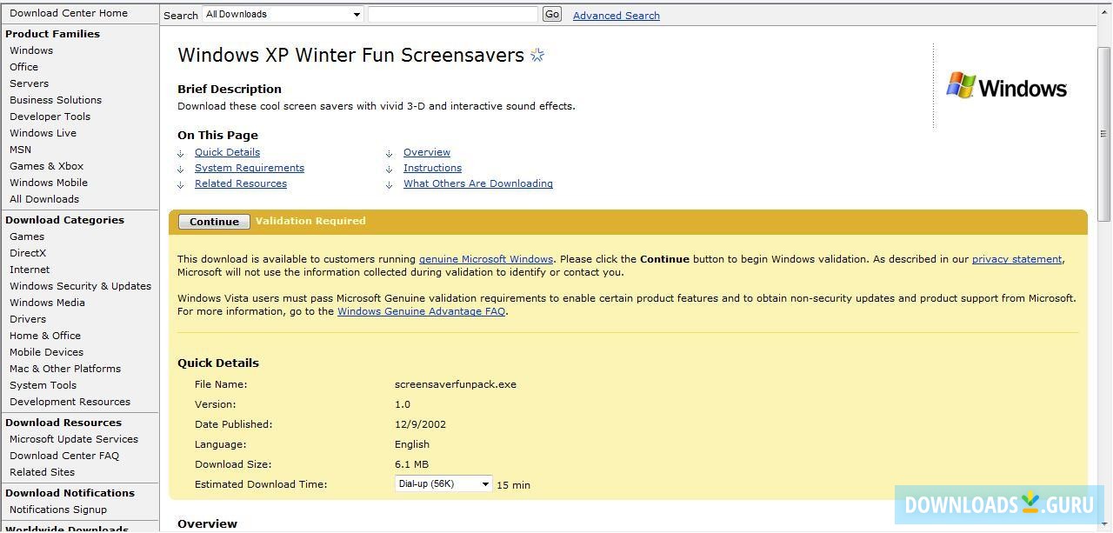Select Office in the sidebar
The image size is (1113, 533).
pos(23,67)
